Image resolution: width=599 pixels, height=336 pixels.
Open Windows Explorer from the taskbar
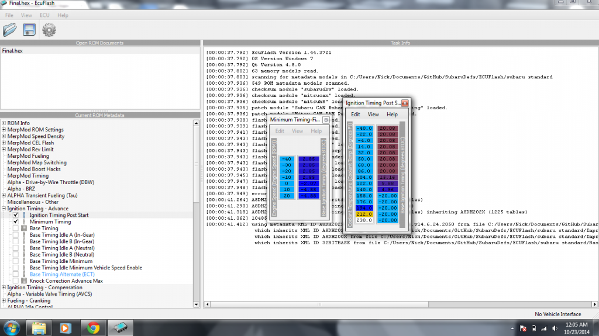coord(39,327)
